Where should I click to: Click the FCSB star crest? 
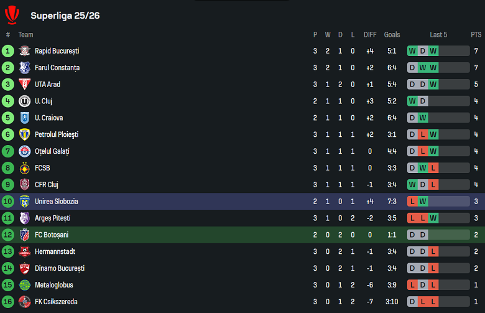click(x=24, y=168)
